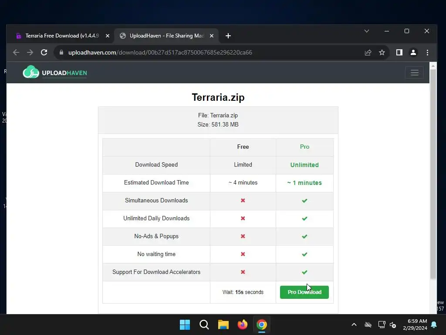
Task: Click '~ 1 minutes' cell
Action: tap(304, 183)
